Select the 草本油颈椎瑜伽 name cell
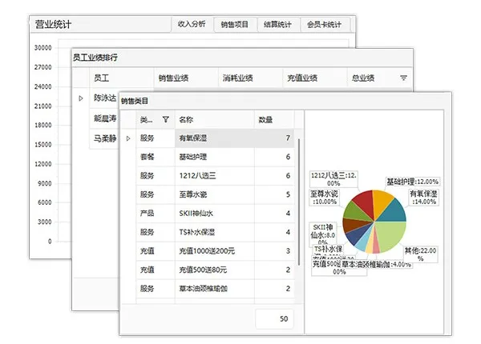Screen dimensions: 481x344 [x=215, y=289]
